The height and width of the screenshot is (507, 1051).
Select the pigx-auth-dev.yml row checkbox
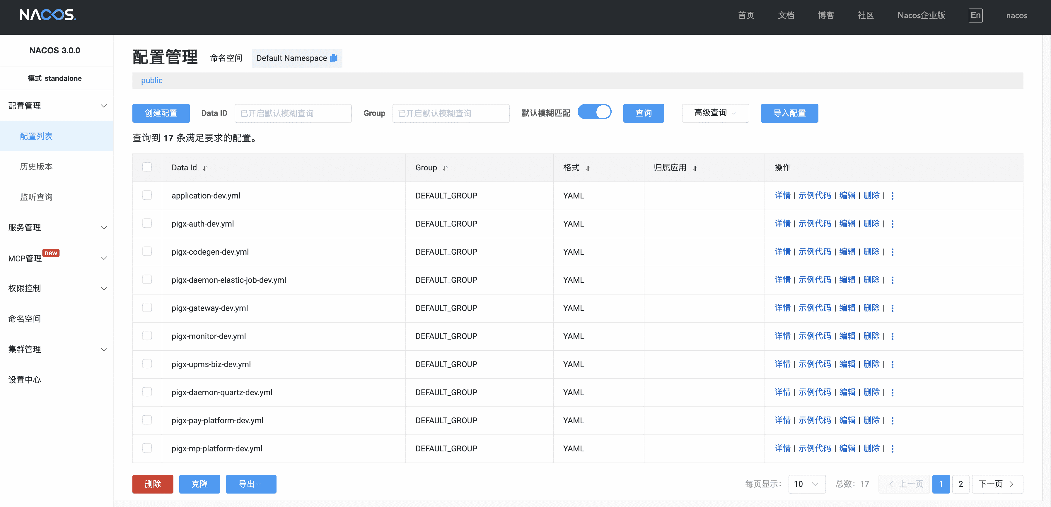coord(147,223)
